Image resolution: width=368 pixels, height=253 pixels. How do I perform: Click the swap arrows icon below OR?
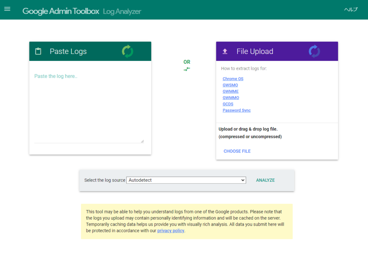(x=187, y=69)
